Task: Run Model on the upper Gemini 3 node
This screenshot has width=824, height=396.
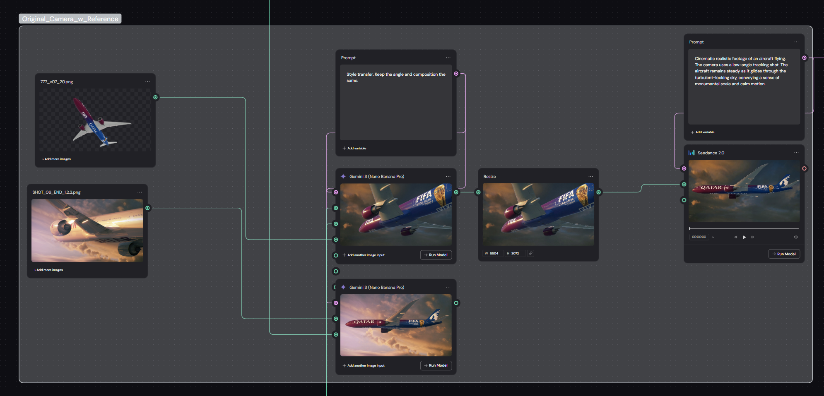Action: (436, 255)
